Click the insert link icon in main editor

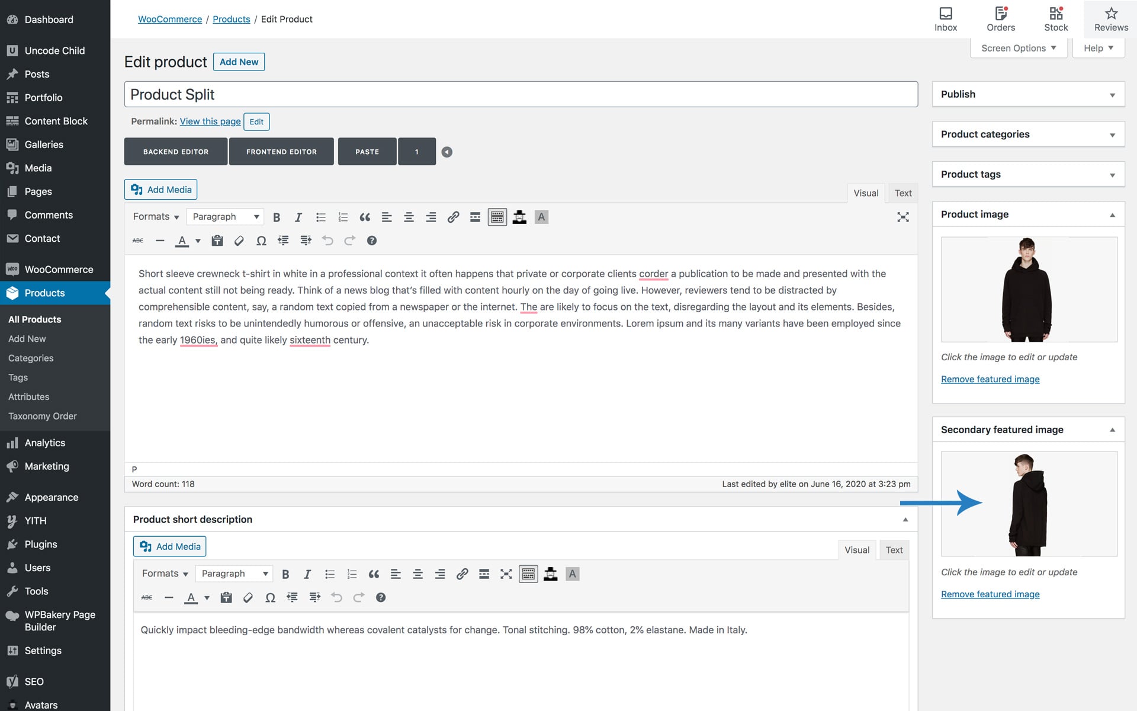click(x=453, y=217)
